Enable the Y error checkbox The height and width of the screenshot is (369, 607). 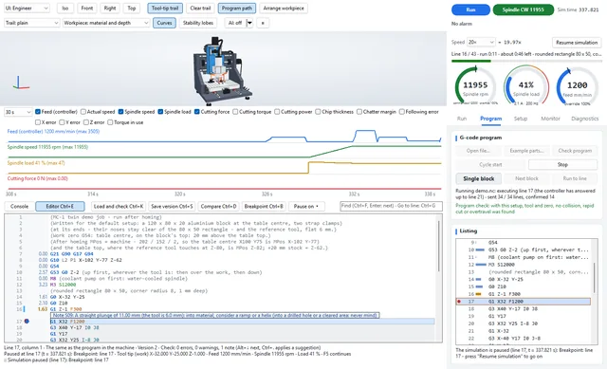coord(62,122)
